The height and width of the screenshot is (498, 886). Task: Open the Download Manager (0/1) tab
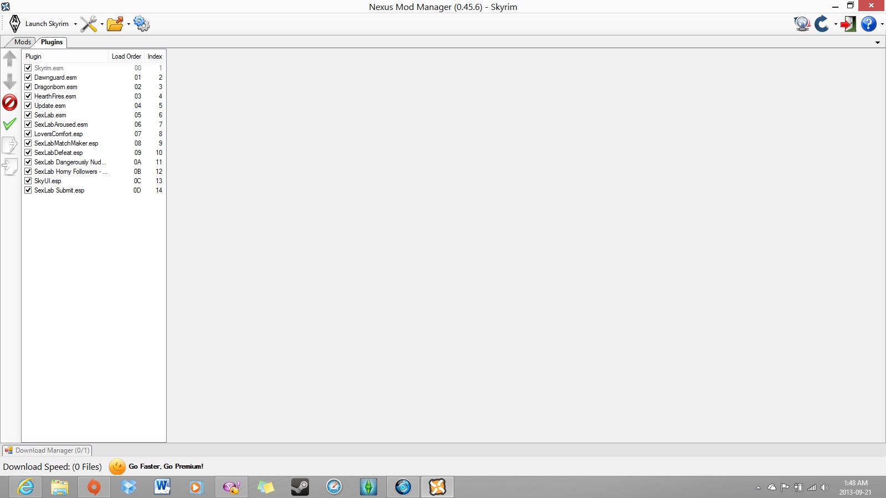[x=47, y=450]
